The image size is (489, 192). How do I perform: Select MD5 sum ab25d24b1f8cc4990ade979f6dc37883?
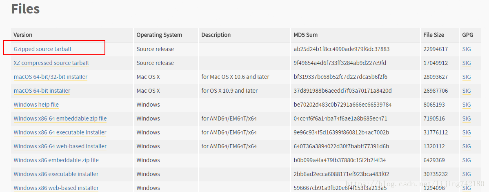(x=342, y=49)
